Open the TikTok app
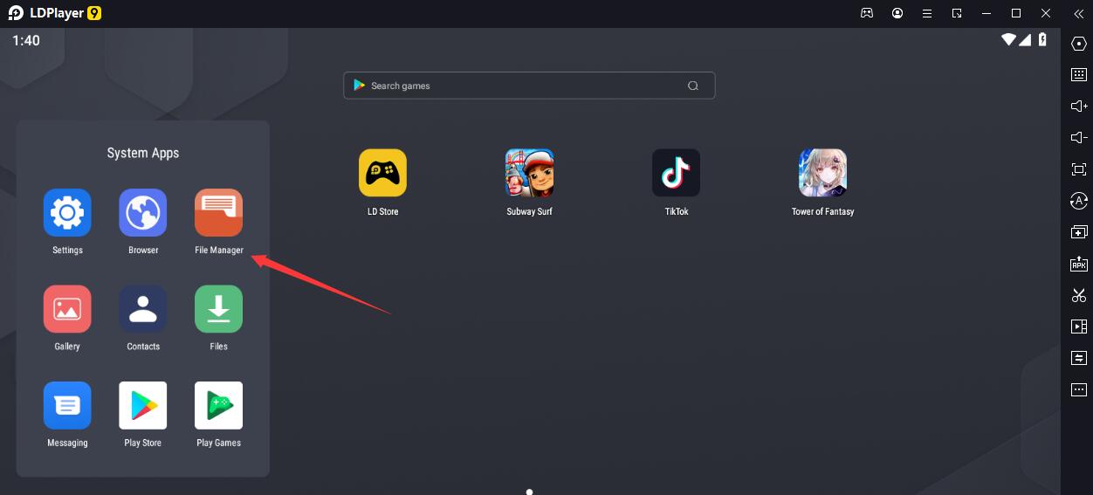1093x495 pixels. pos(676,173)
